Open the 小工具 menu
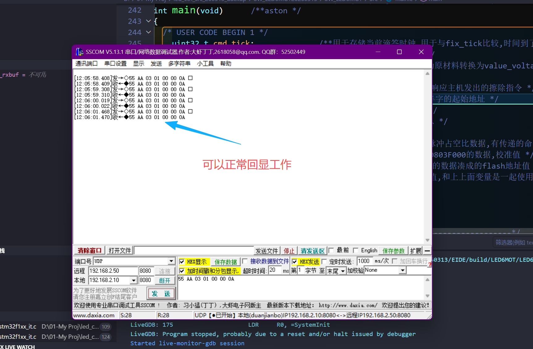Image resolution: width=533 pixels, height=349 pixels. pos(205,63)
